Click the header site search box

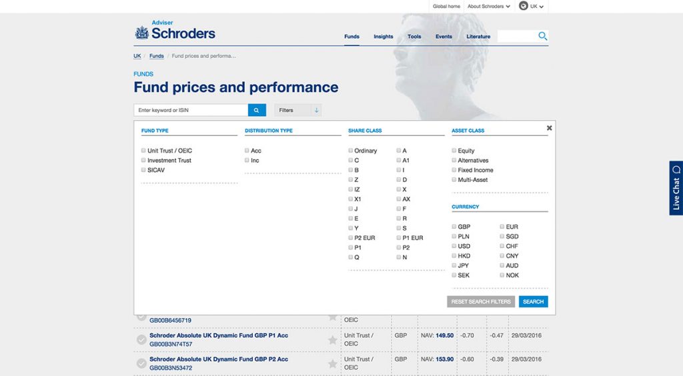point(518,36)
